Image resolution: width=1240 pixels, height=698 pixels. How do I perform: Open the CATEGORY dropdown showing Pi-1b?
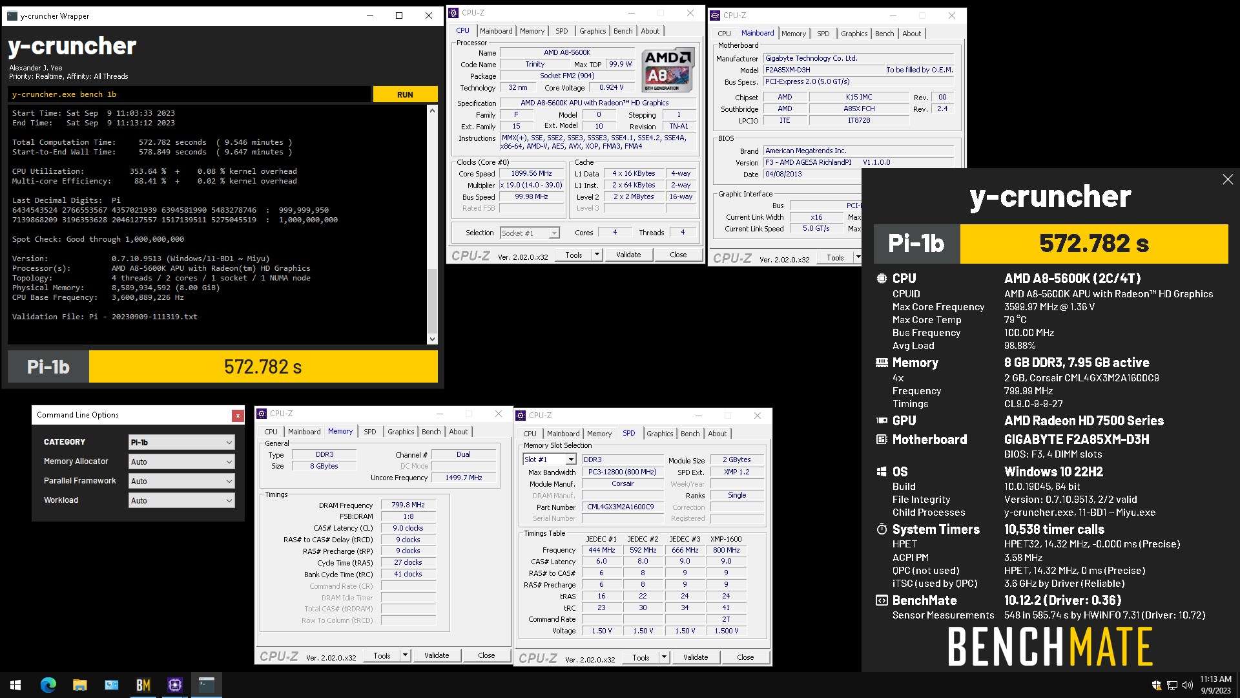(181, 442)
